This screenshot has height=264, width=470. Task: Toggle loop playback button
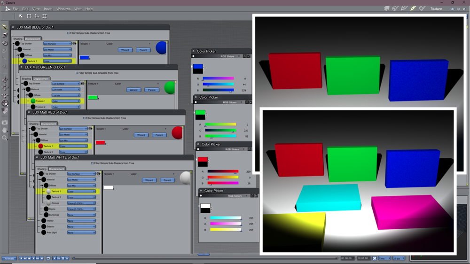tap(48, 258)
